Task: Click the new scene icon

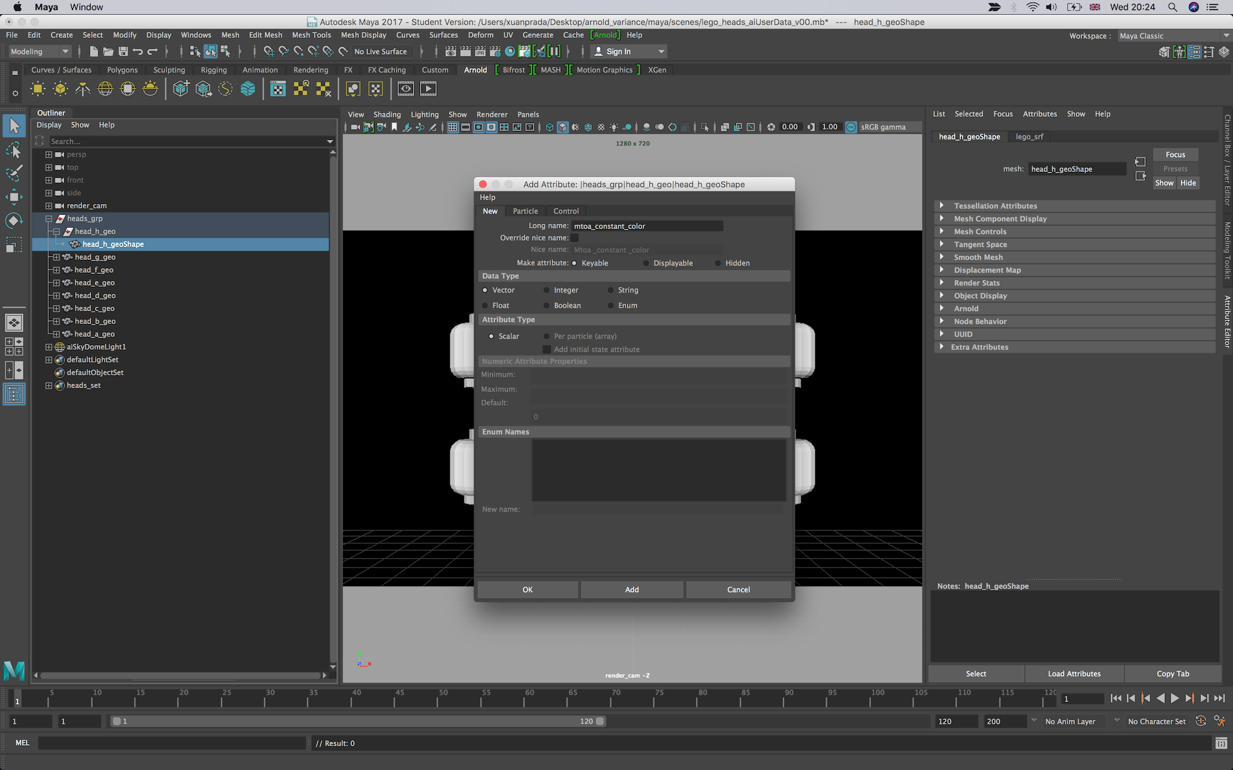Action: click(x=94, y=51)
